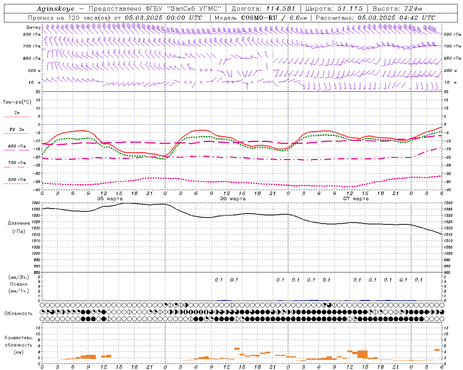Click the Тем-ра(°C) temperature panel label
The width and height of the screenshot is (463, 370).
17,102
